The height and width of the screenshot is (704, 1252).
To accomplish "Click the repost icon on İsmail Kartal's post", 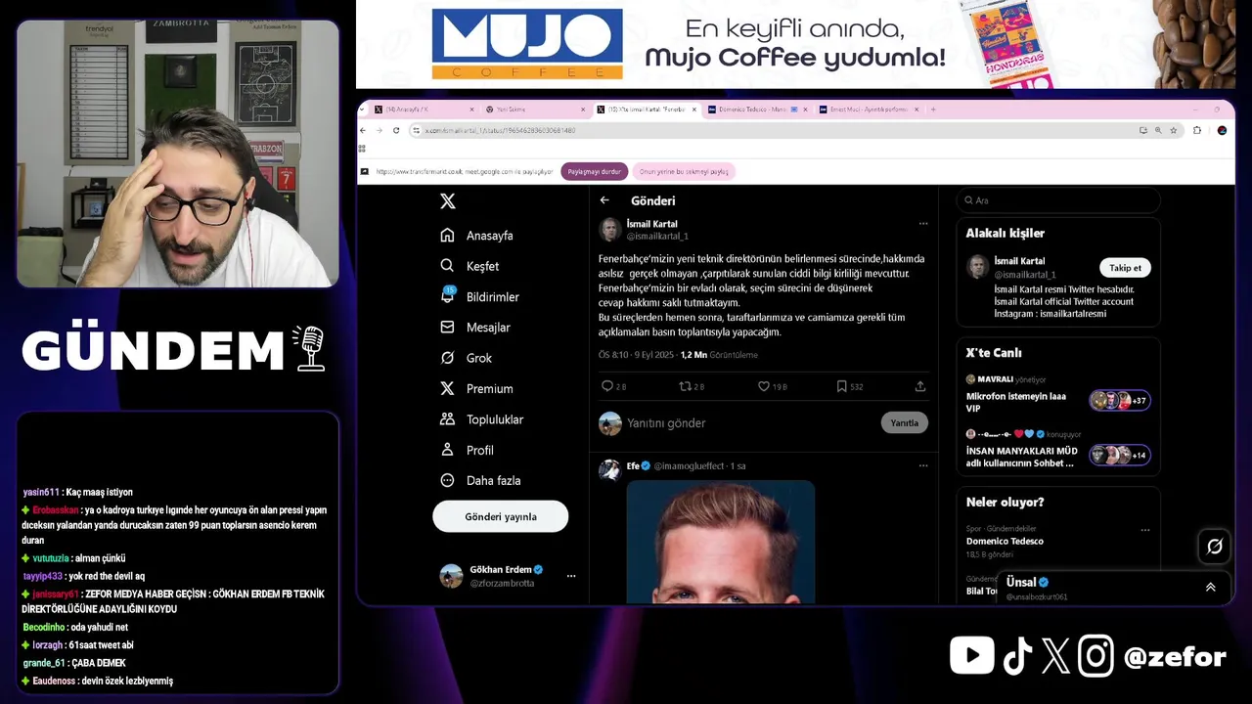I will [x=685, y=386].
